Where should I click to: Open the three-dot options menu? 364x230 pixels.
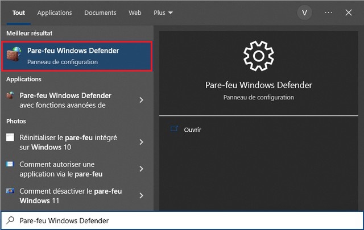329,12
